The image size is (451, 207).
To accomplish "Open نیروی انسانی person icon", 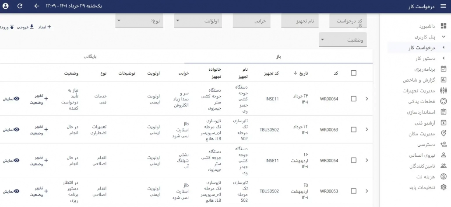I will tap(443, 155).
